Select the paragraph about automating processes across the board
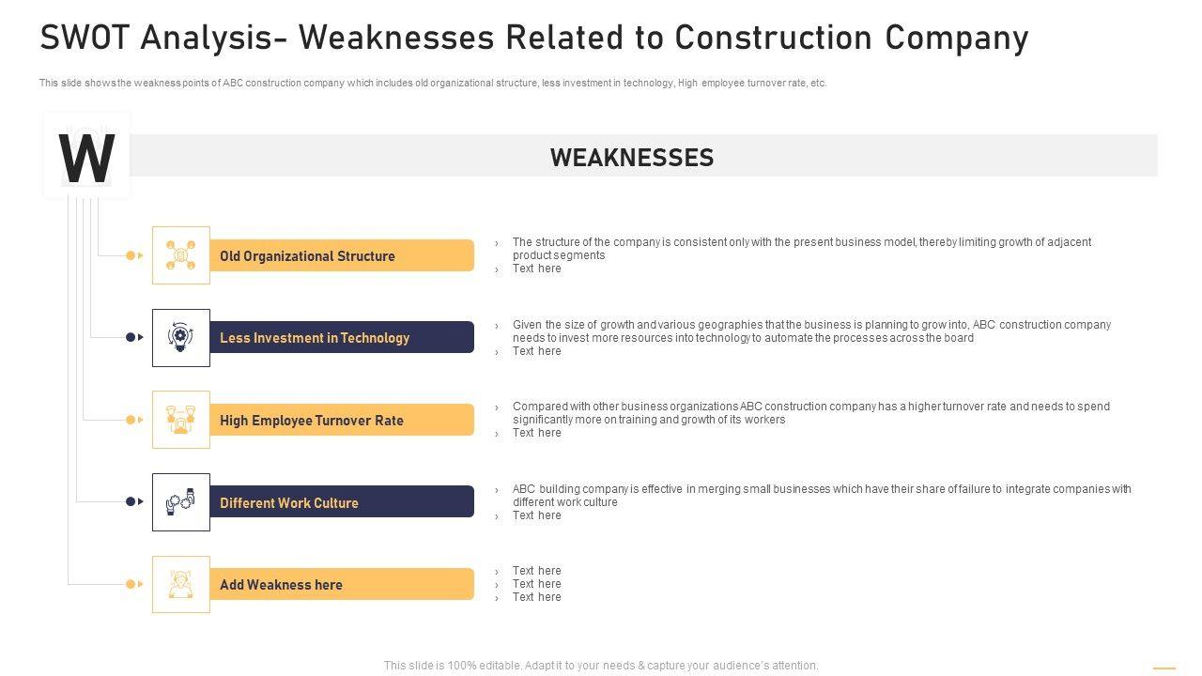The height and width of the screenshot is (676, 1202). (810, 330)
